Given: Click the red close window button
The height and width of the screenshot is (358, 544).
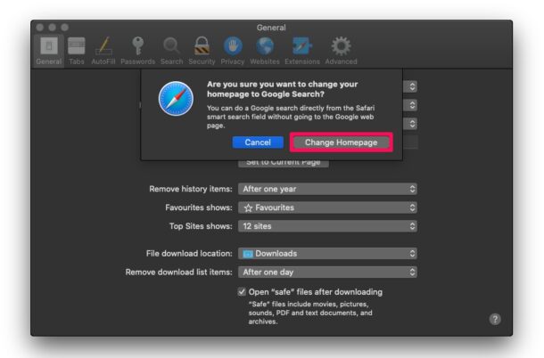Looking at the screenshot, I should (x=40, y=27).
